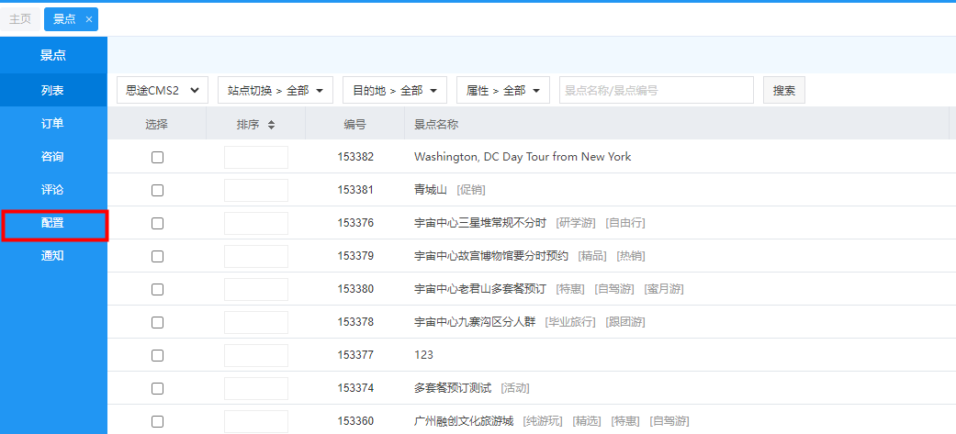This screenshot has width=956, height=434.
Task: Open 通知 in the sidebar
Action: pos(53,256)
